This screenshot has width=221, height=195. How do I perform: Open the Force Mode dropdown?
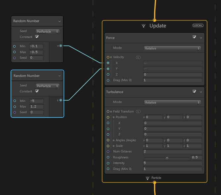(x=172, y=48)
